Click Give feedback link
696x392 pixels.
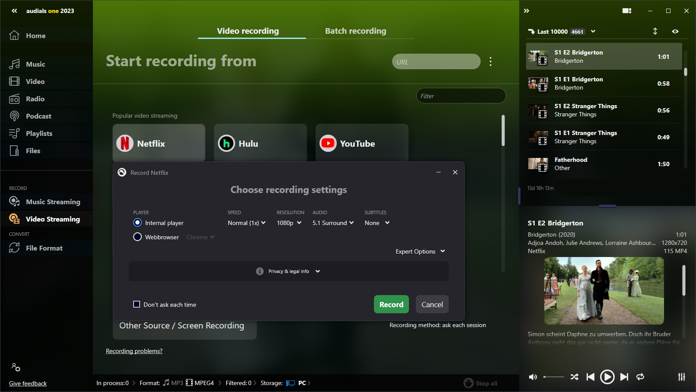click(28, 383)
